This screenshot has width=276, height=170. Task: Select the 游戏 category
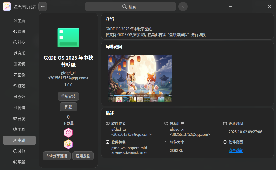(19, 86)
